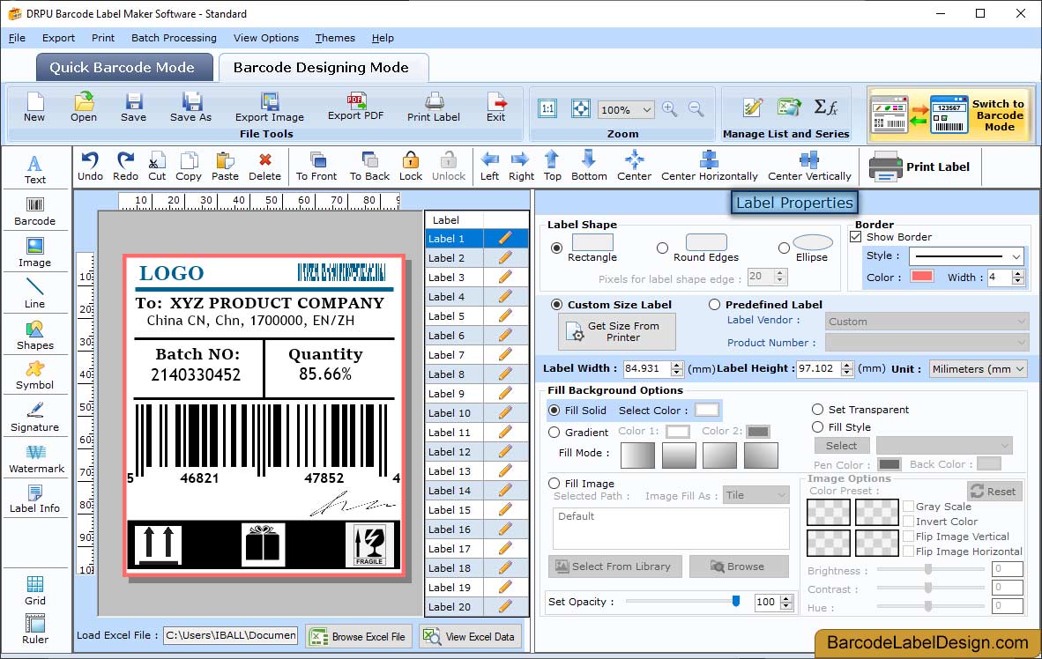Click Export Image icon
Viewport: 1042px width, 659px height.
[x=269, y=107]
